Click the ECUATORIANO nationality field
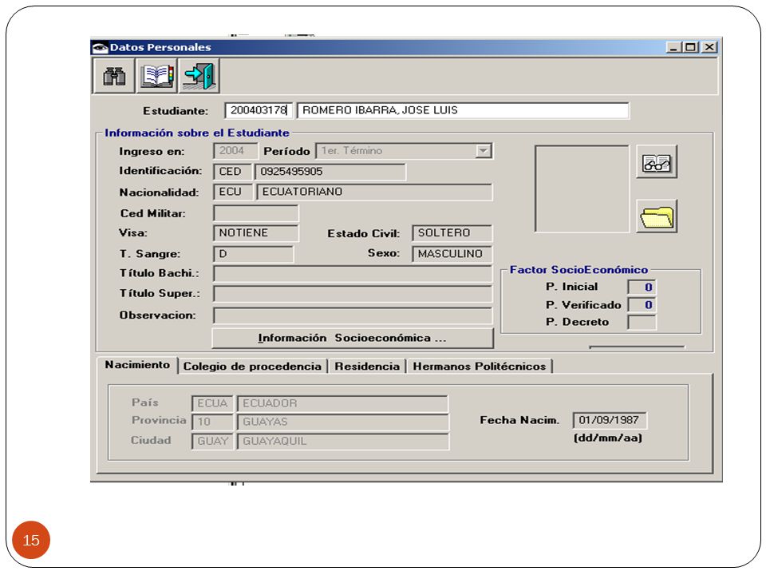 [374, 192]
